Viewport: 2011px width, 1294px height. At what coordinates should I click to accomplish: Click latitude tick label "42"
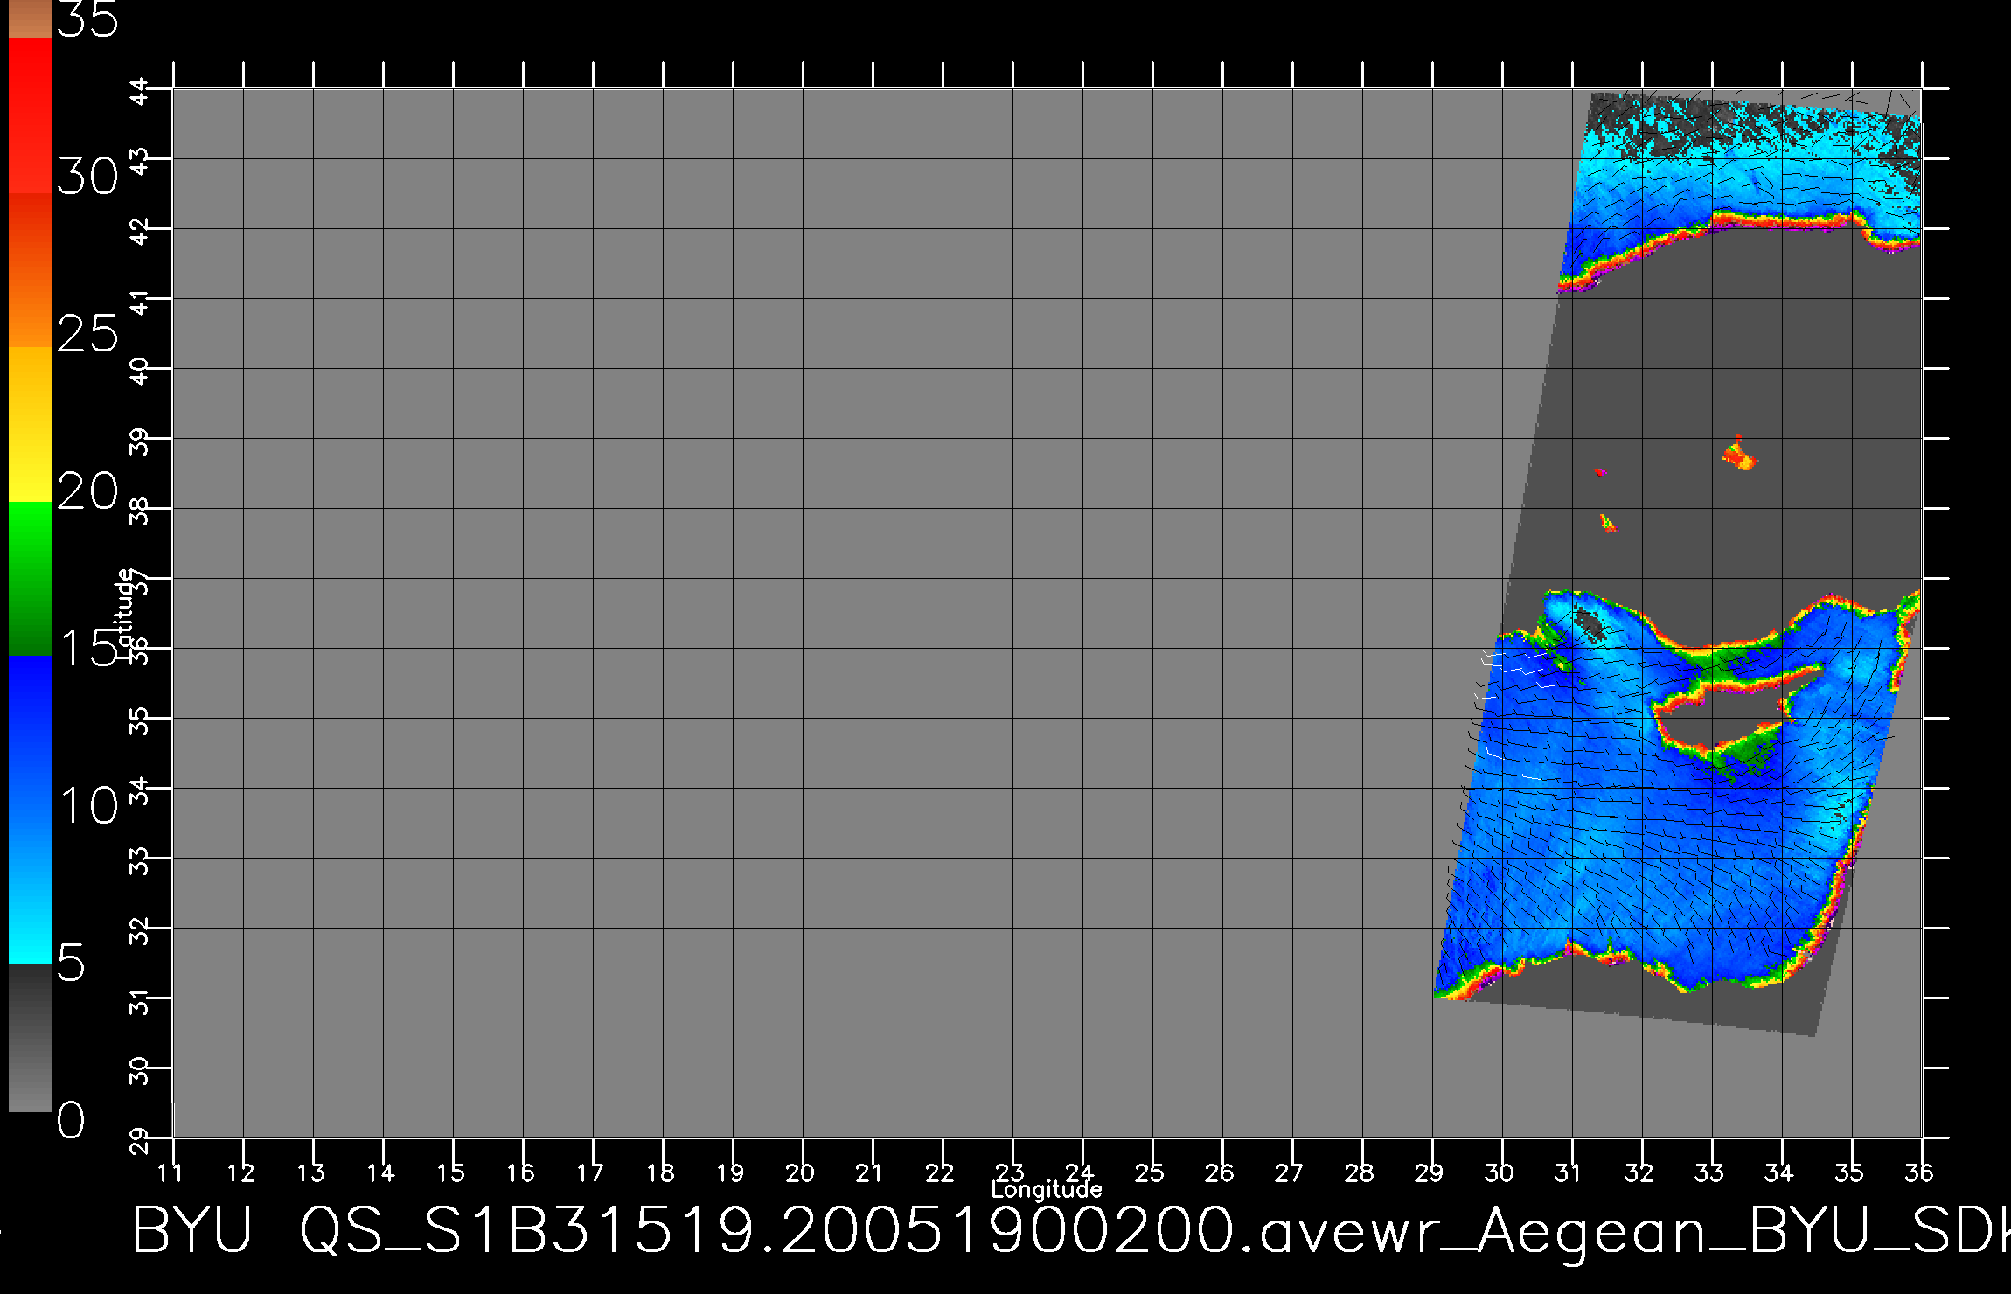pos(141,232)
